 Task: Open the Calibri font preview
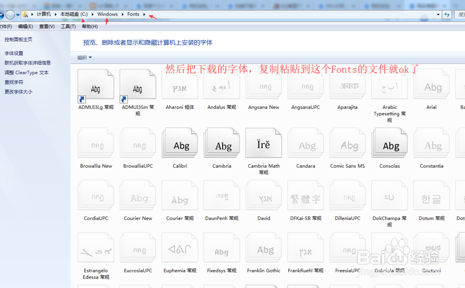click(x=179, y=143)
